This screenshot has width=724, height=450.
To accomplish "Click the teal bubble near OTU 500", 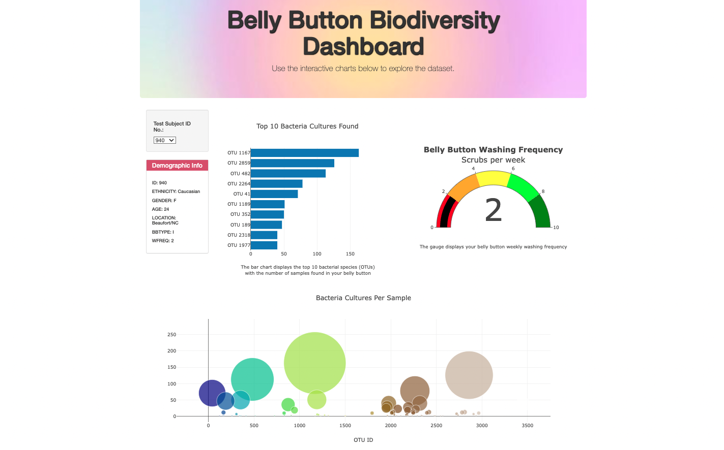I will [x=253, y=378].
